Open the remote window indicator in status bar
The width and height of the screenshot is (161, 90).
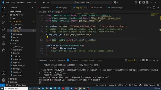click(x=3, y=85)
